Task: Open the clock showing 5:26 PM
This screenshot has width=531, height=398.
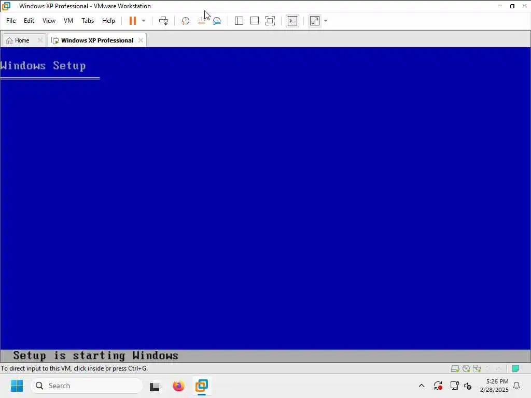Action: click(x=494, y=386)
